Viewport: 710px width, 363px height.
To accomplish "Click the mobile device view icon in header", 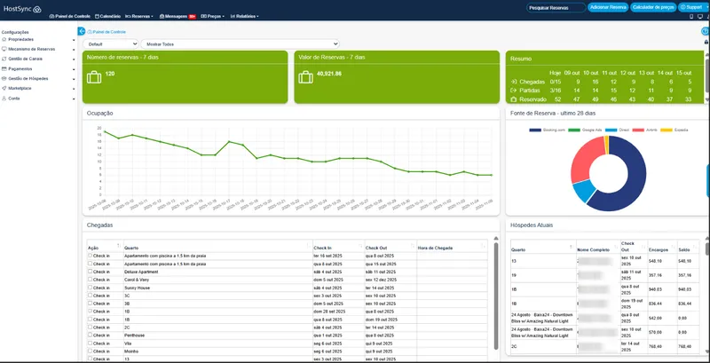I will pyautogui.click(x=691, y=17).
